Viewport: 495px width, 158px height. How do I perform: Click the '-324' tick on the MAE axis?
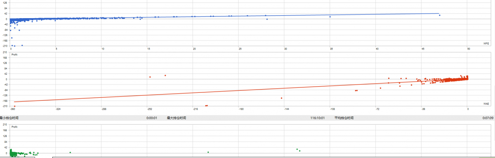[x=58, y=109]
